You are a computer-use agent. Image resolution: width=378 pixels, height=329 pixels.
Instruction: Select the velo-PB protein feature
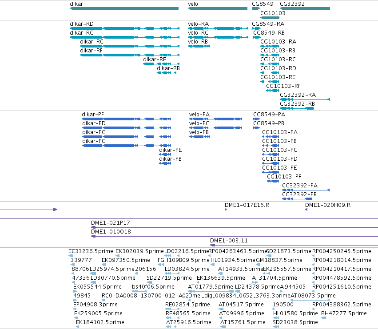click(x=199, y=137)
